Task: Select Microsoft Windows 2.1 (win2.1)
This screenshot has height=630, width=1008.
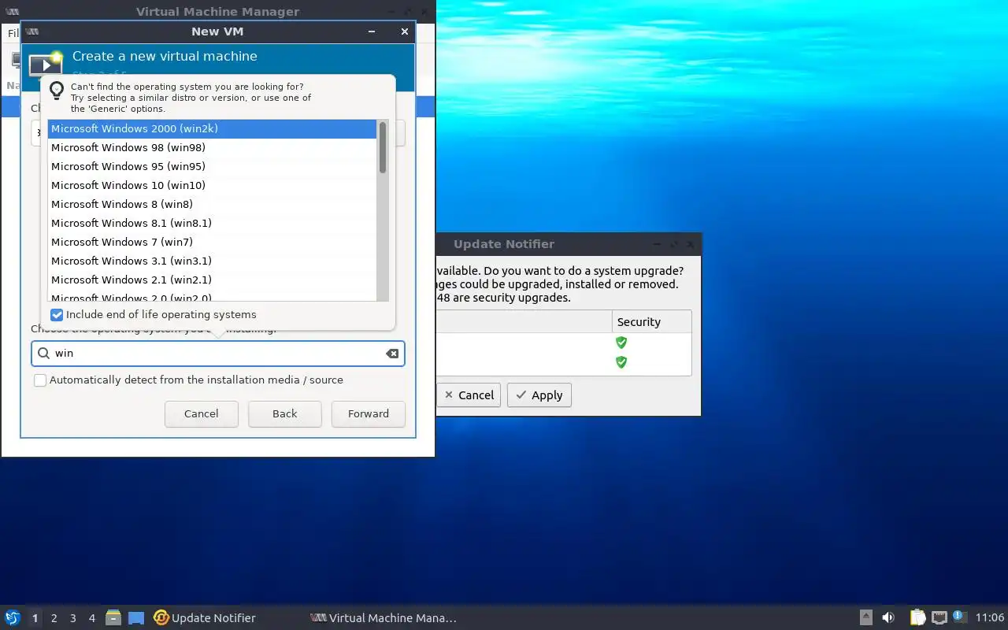Action: [212, 280]
